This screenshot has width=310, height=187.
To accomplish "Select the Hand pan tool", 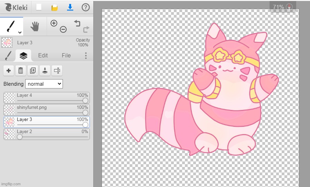I will click(x=35, y=26).
